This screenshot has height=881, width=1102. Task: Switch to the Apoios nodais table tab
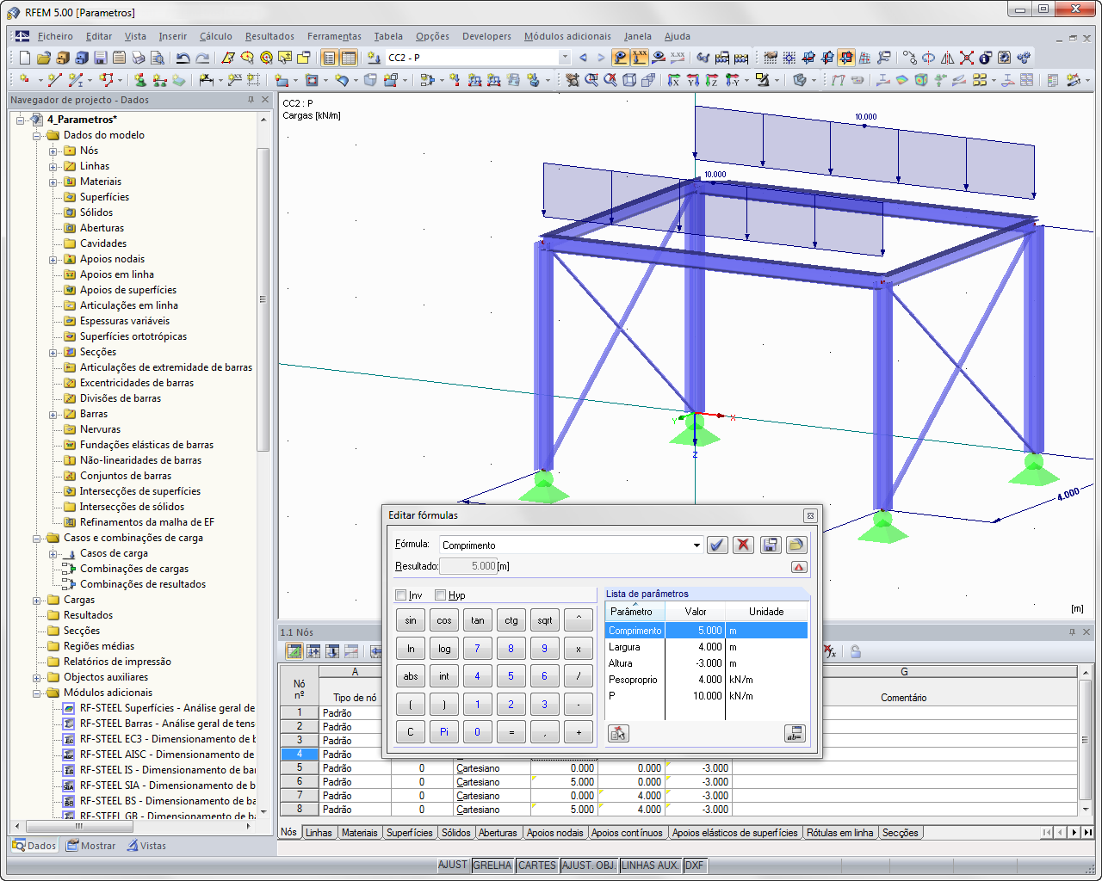[x=555, y=833]
